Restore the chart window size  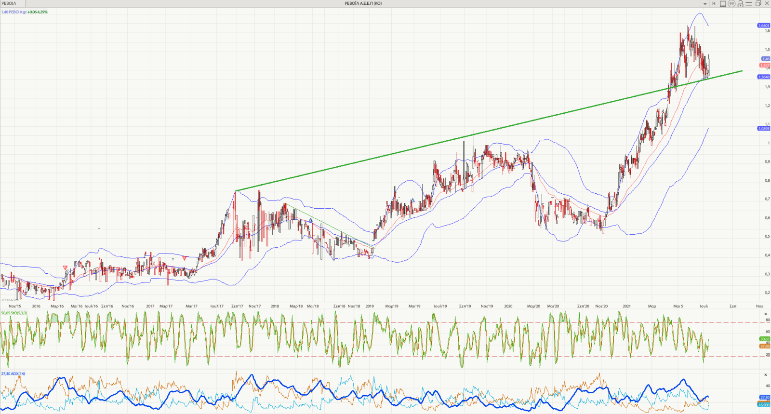758,3
